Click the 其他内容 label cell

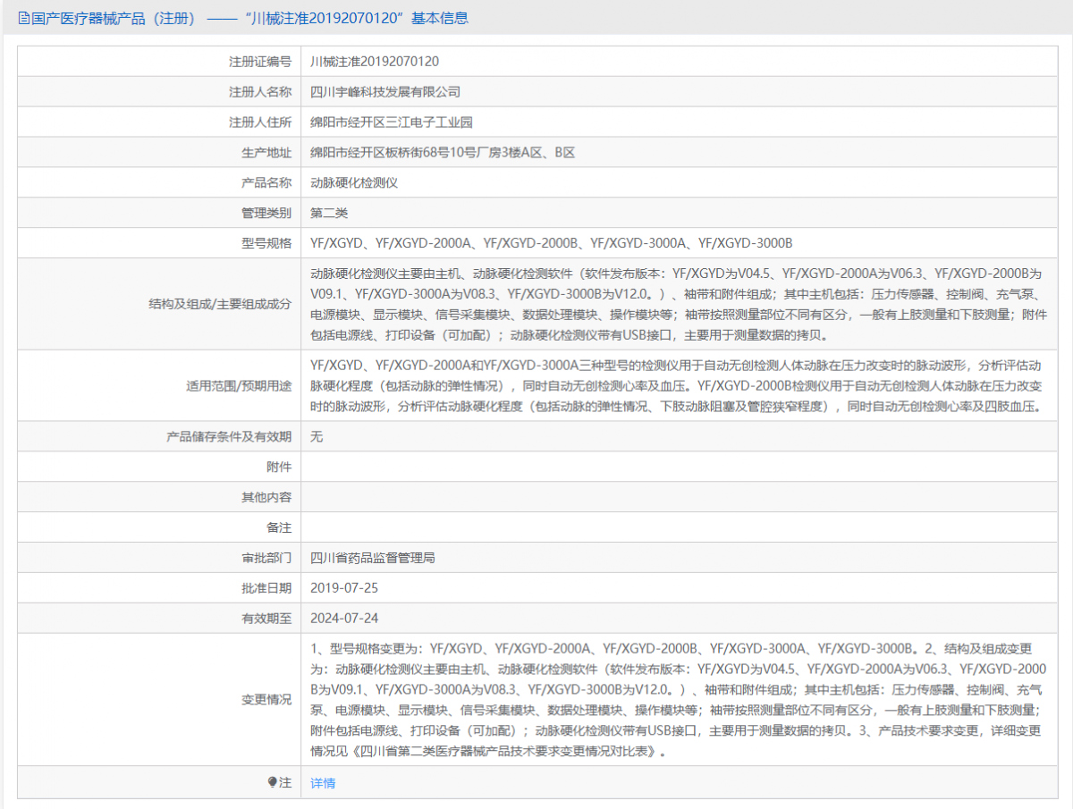tap(159, 497)
